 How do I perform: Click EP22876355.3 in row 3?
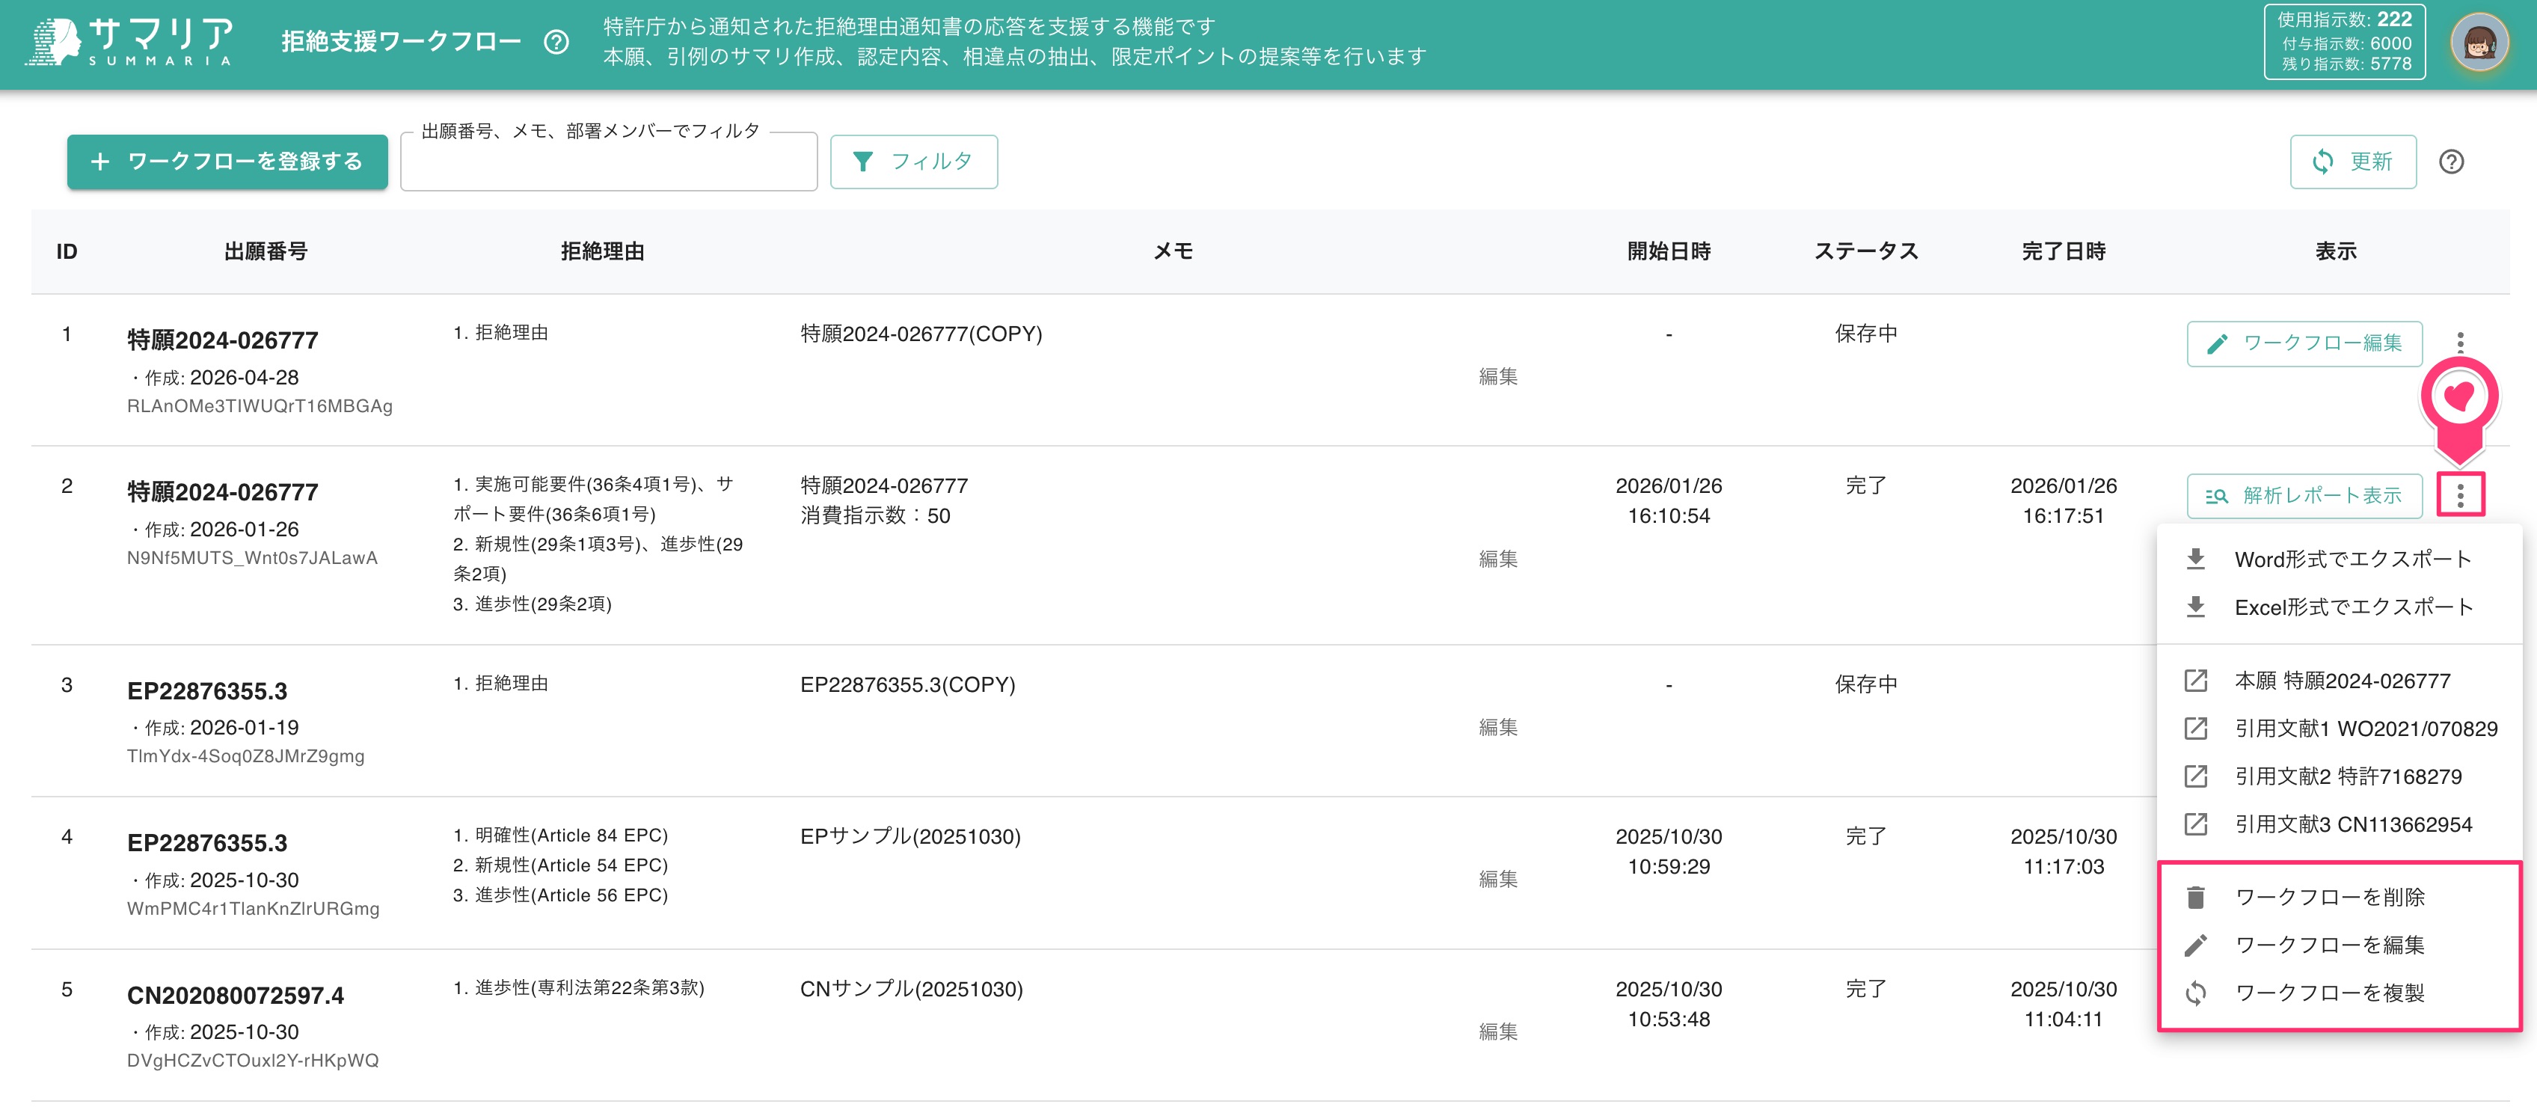click(x=207, y=690)
